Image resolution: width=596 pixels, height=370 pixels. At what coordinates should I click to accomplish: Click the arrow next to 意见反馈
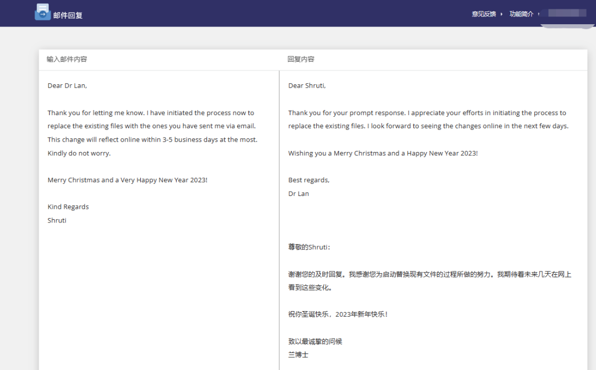(502, 14)
